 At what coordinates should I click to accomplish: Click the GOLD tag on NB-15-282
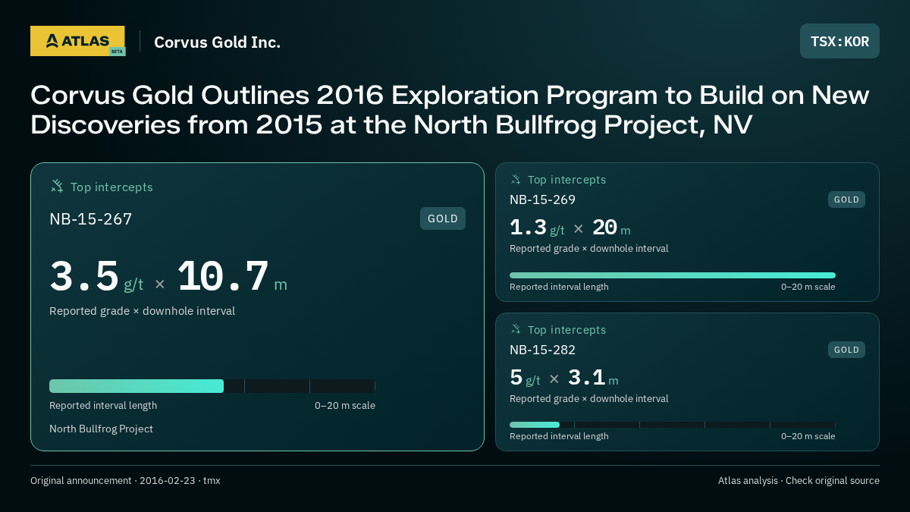tap(846, 350)
